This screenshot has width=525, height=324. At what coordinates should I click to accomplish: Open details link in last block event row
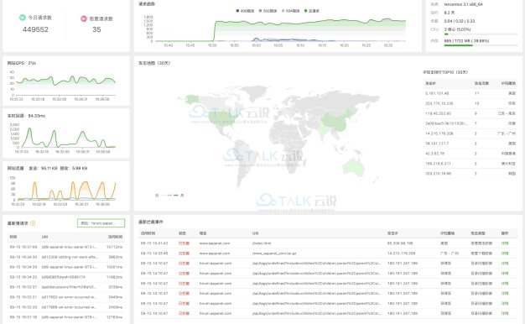click(505, 314)
